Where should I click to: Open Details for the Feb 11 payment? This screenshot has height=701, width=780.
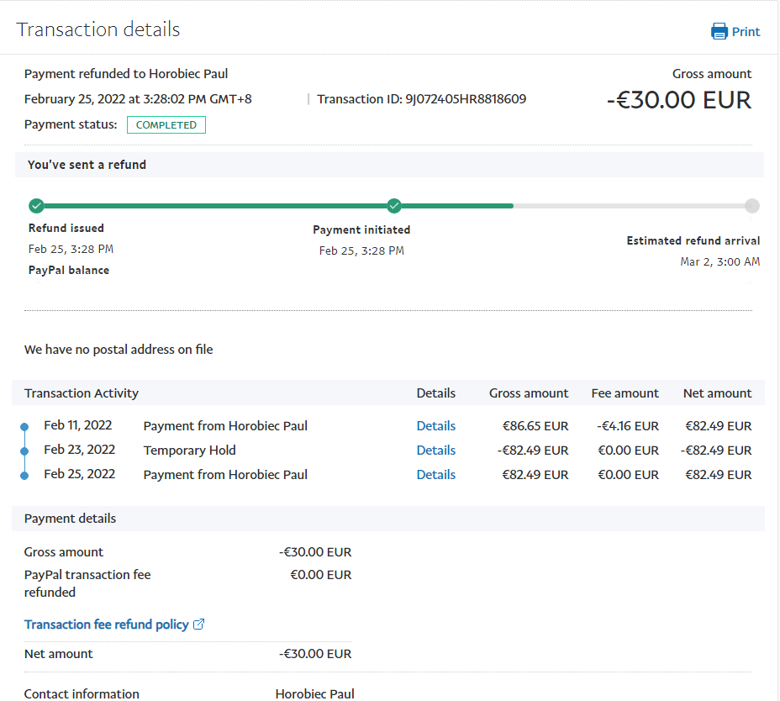[x=435, y=426]
